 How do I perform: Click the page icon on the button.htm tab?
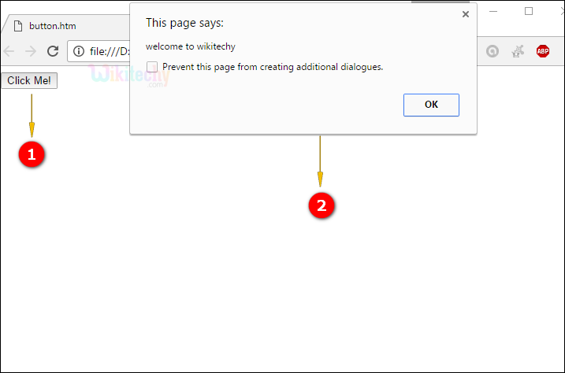coord(18,26)
